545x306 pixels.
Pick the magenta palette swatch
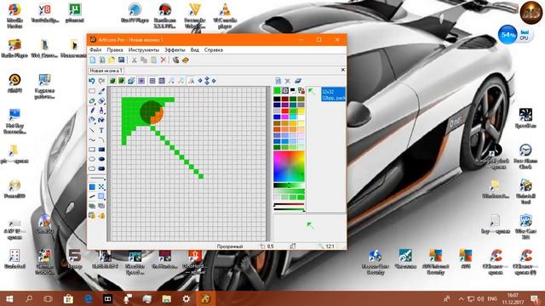285,116
